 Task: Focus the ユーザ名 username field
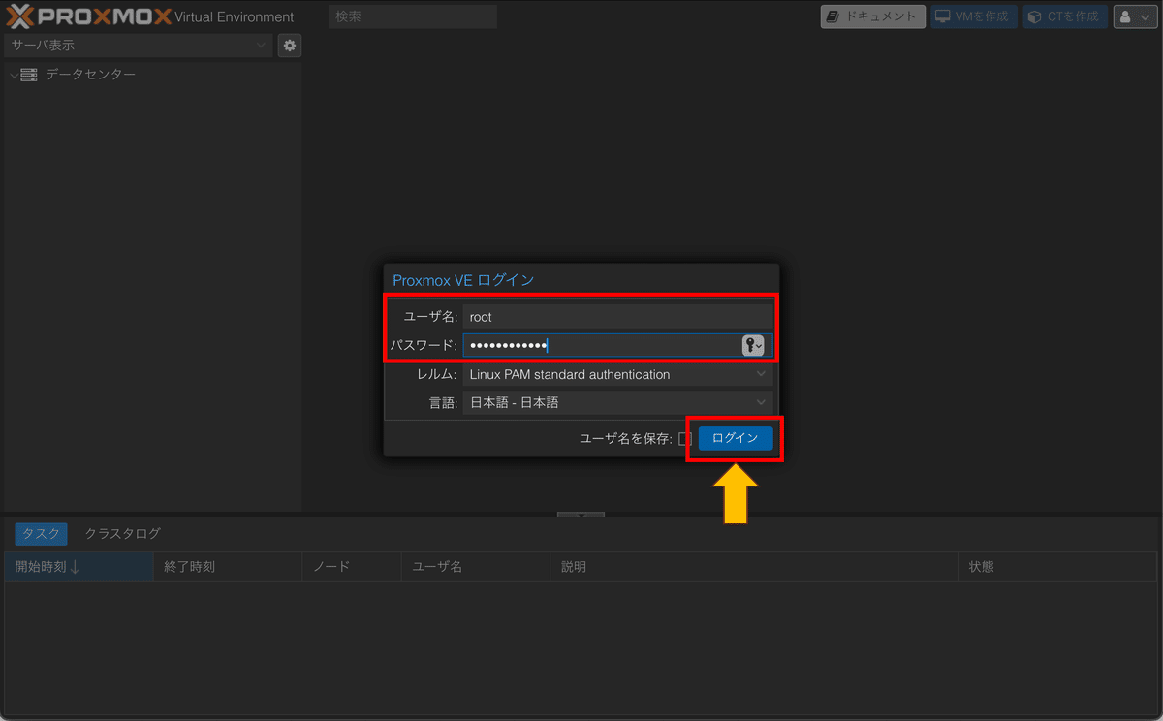[x=617, y=317]
